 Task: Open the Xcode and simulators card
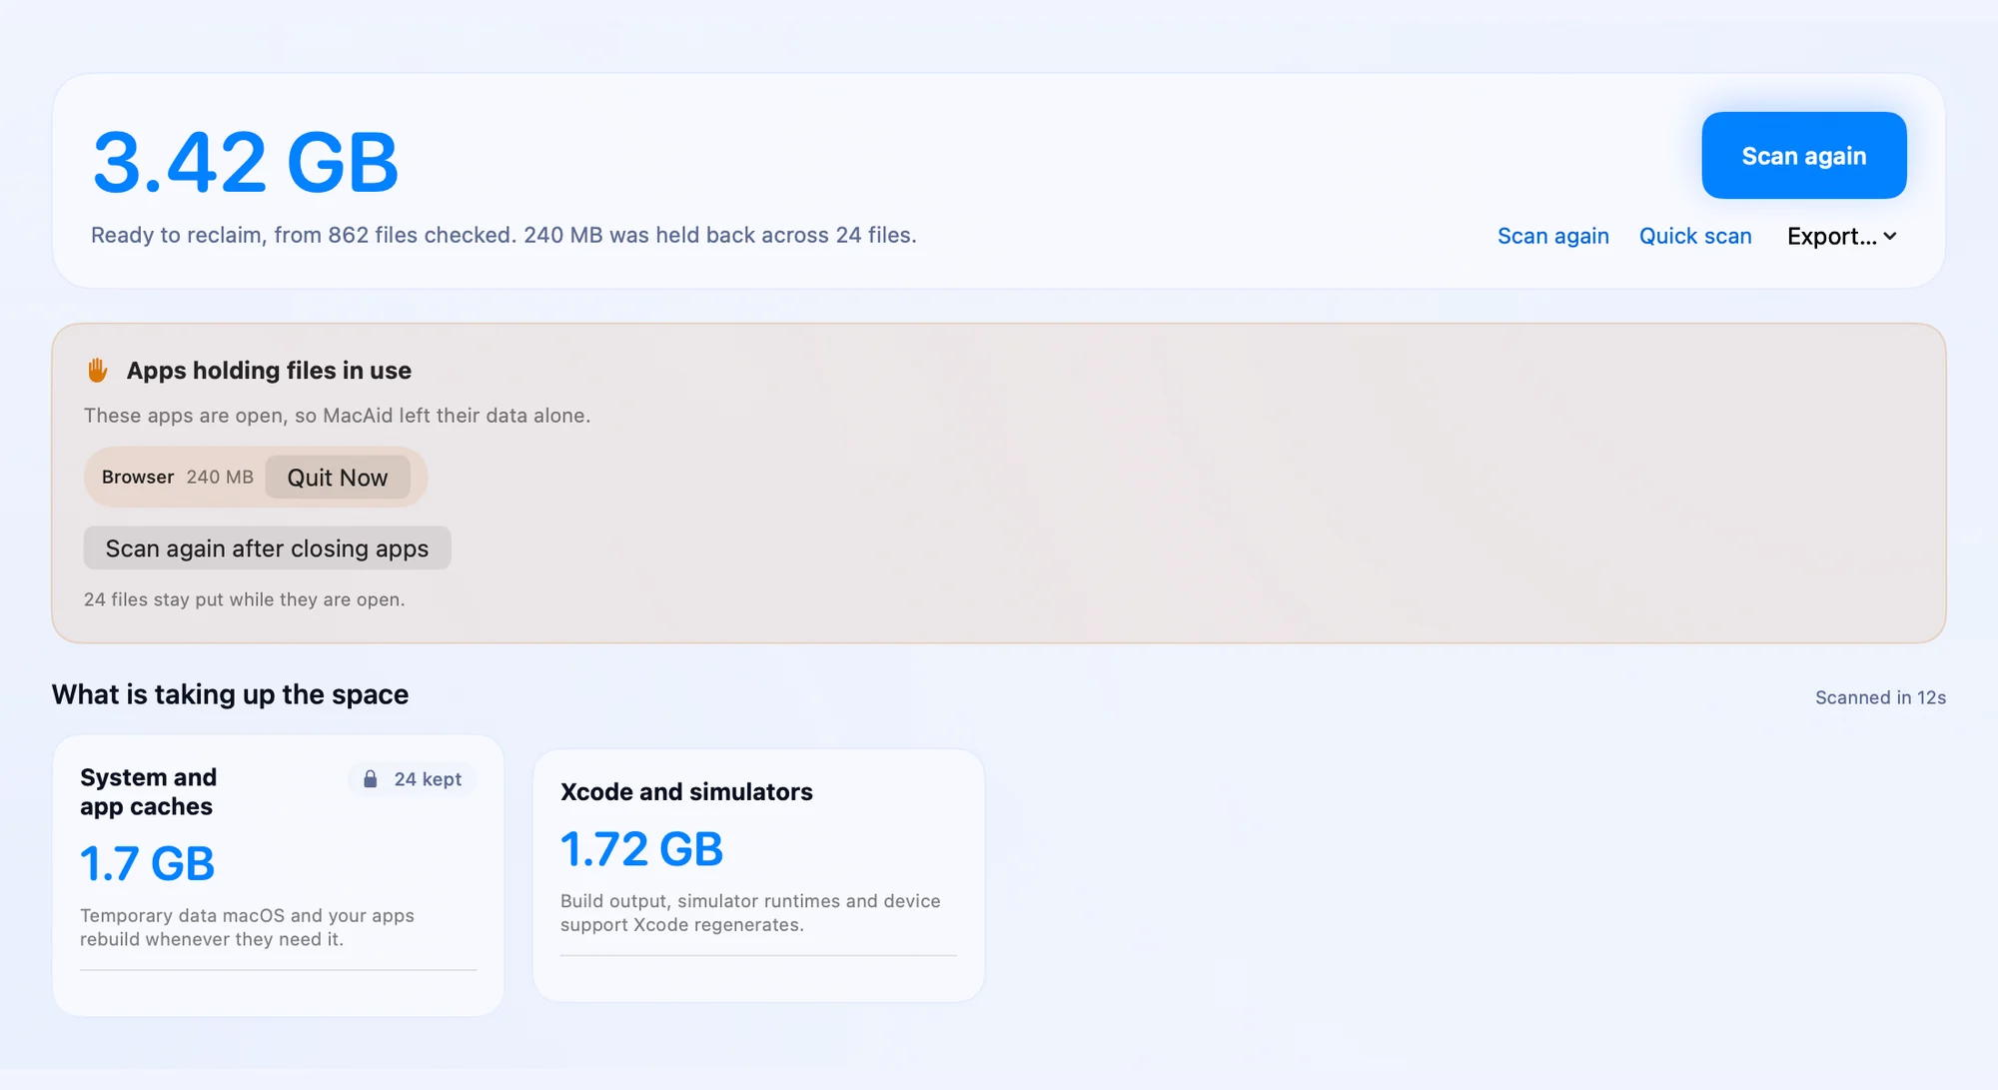pyautogui.click(x=759, y=876)
